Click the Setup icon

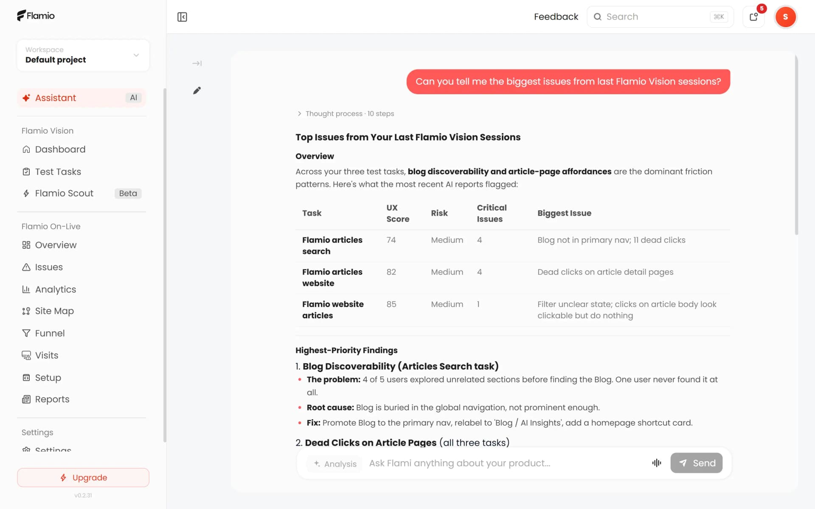26,377
